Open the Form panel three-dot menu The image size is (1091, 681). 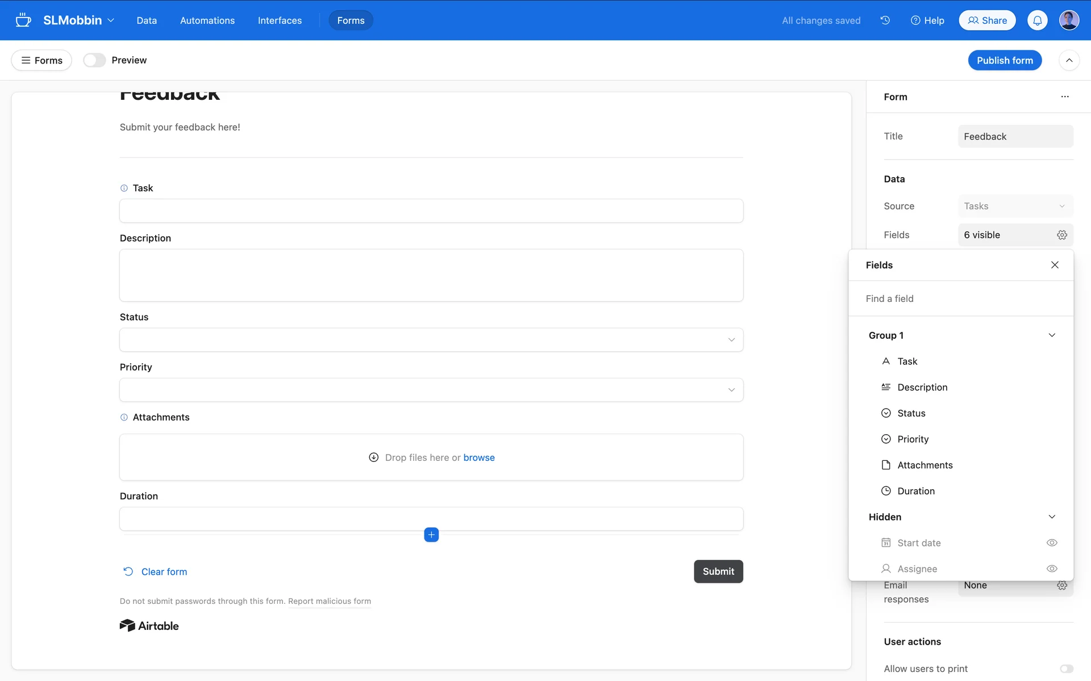[1064, 97]
